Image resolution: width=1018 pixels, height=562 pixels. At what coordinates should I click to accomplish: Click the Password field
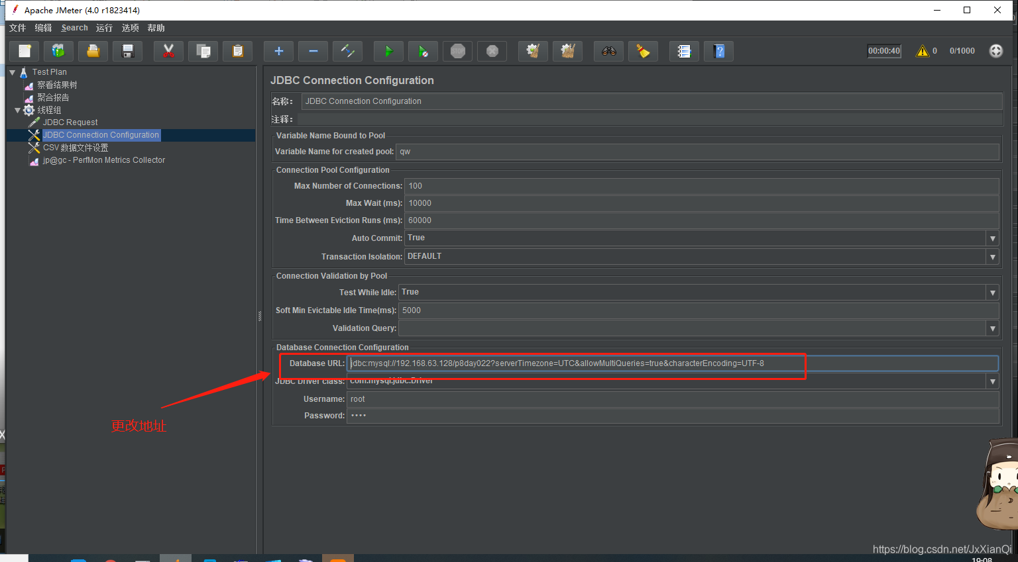673,416
